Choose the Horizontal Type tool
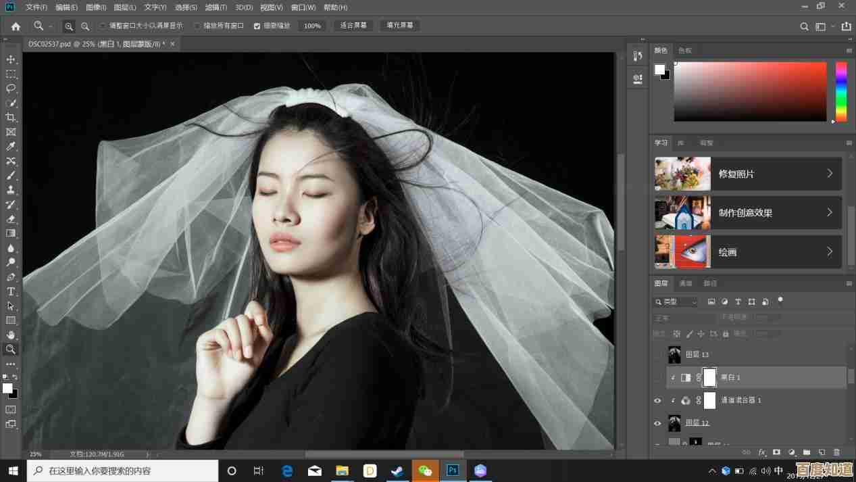 11,291
